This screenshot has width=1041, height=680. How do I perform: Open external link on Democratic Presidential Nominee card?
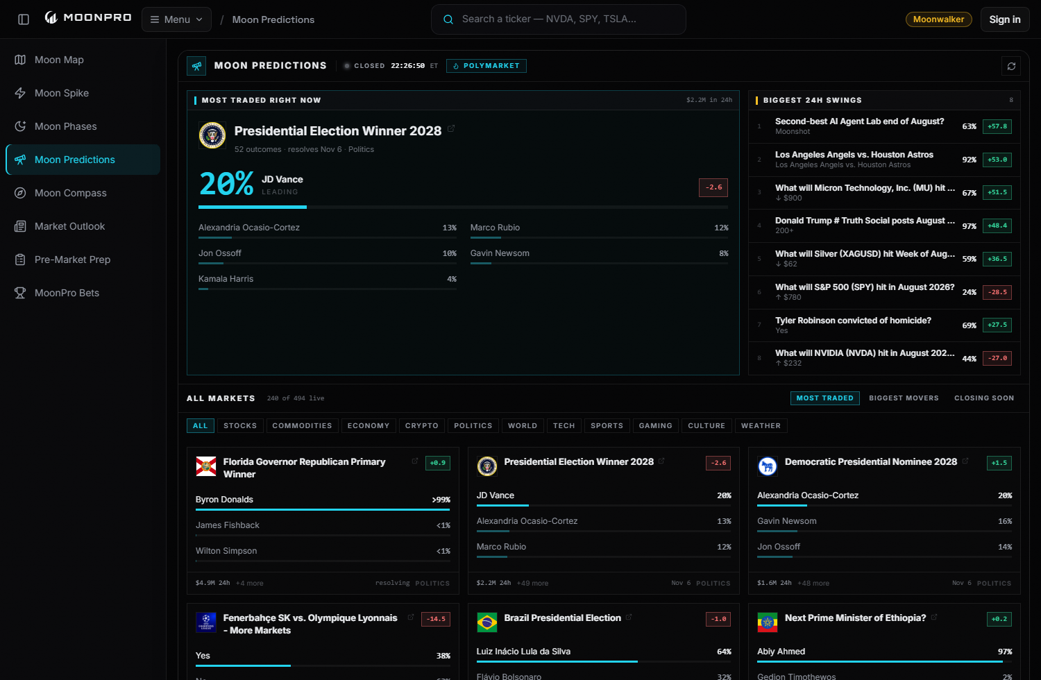click(x=965, y=461)
